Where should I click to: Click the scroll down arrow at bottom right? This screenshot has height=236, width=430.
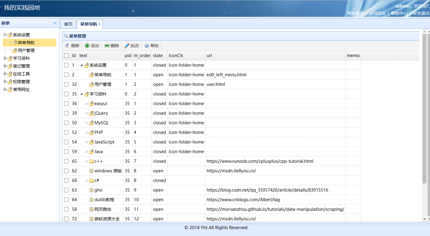(x=425, y=219)
